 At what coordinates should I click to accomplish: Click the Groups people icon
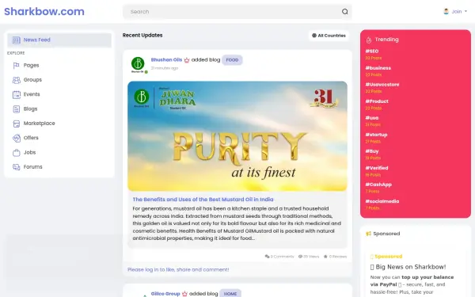[16, 80]
